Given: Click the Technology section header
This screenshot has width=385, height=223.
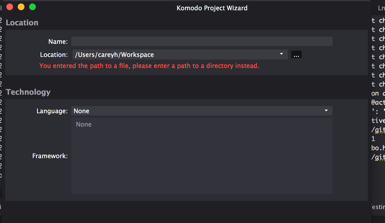Looking at the screenshot, I should (x=28, y=92).
